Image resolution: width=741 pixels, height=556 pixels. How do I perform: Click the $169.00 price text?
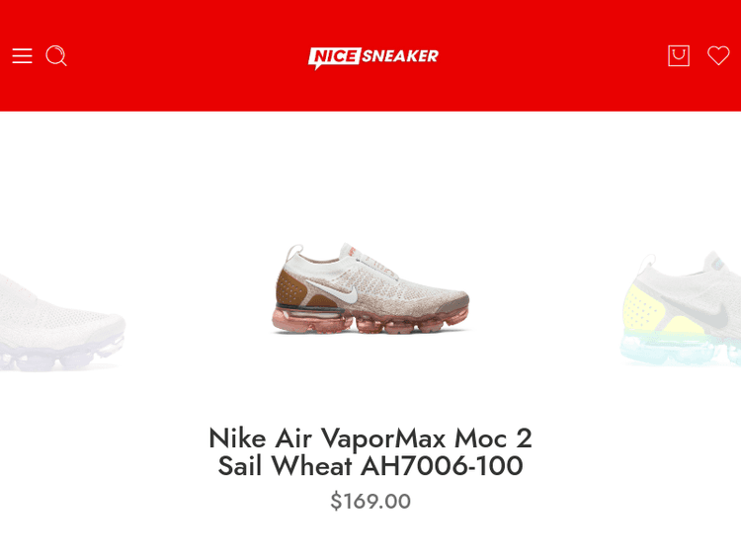[x=370, y=501]
